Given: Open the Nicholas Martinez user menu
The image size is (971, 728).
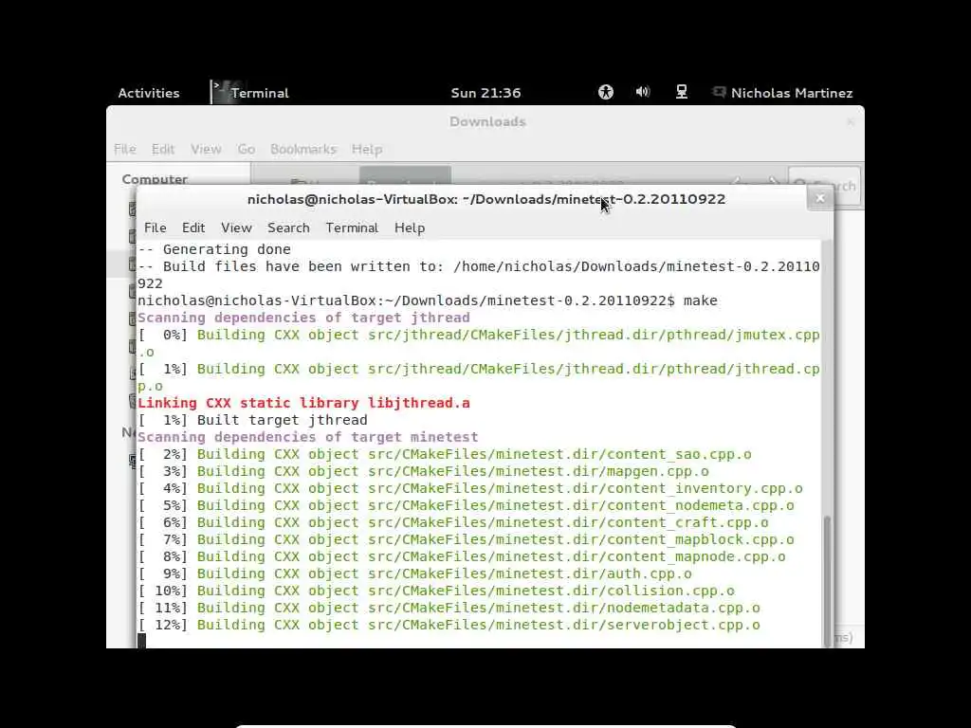Looking at the screenshot, I should [792, 93].
